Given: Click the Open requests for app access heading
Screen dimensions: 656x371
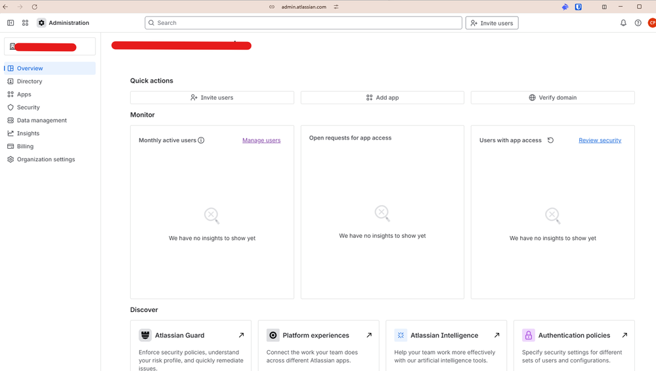Looking at the screenshot, I should point(350,138).
